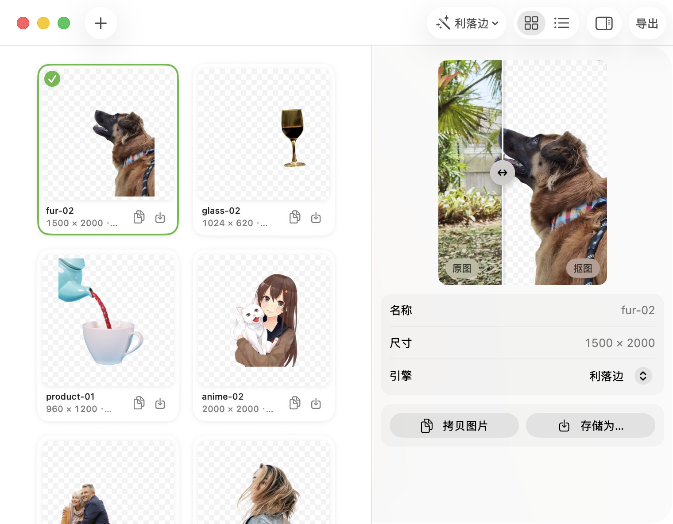
Task: Grab the before/after comparison slider handle
Action: point(503,173)
